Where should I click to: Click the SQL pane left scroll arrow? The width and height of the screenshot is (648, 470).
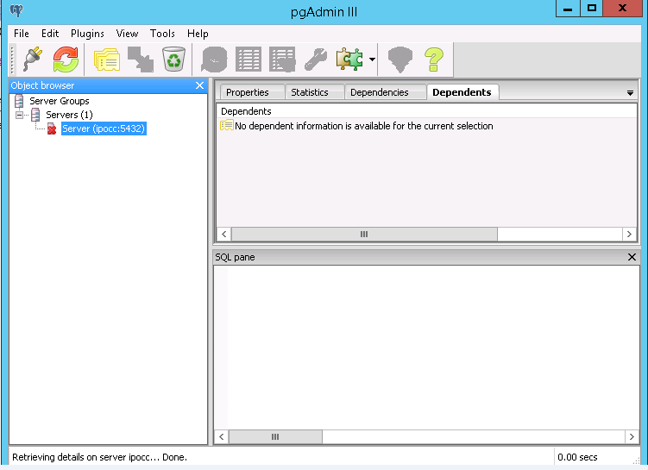click(x=222, y=436)
